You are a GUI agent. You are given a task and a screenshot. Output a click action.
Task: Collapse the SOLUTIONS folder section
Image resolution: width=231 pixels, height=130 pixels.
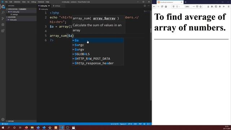(x=21, y=17)
